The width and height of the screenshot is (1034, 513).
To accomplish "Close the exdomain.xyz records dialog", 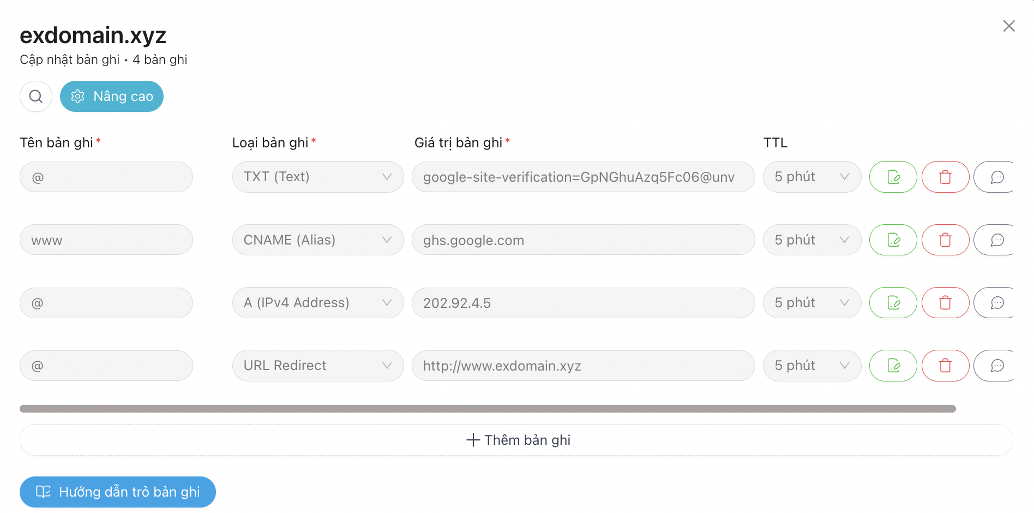I will coord(1009,26).
